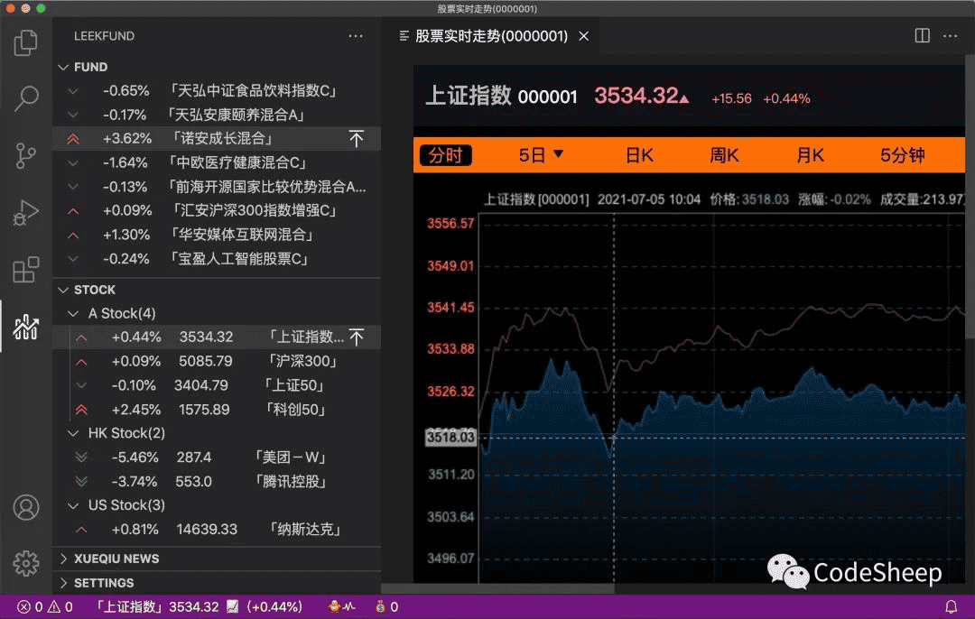Click the 上证指数 000001 chart title
This screenshot has height=619, width=975.
(x=501, y=97)
